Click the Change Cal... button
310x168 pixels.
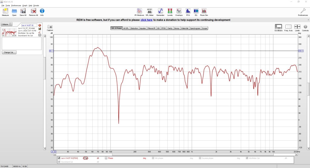(x=9, y=52)
